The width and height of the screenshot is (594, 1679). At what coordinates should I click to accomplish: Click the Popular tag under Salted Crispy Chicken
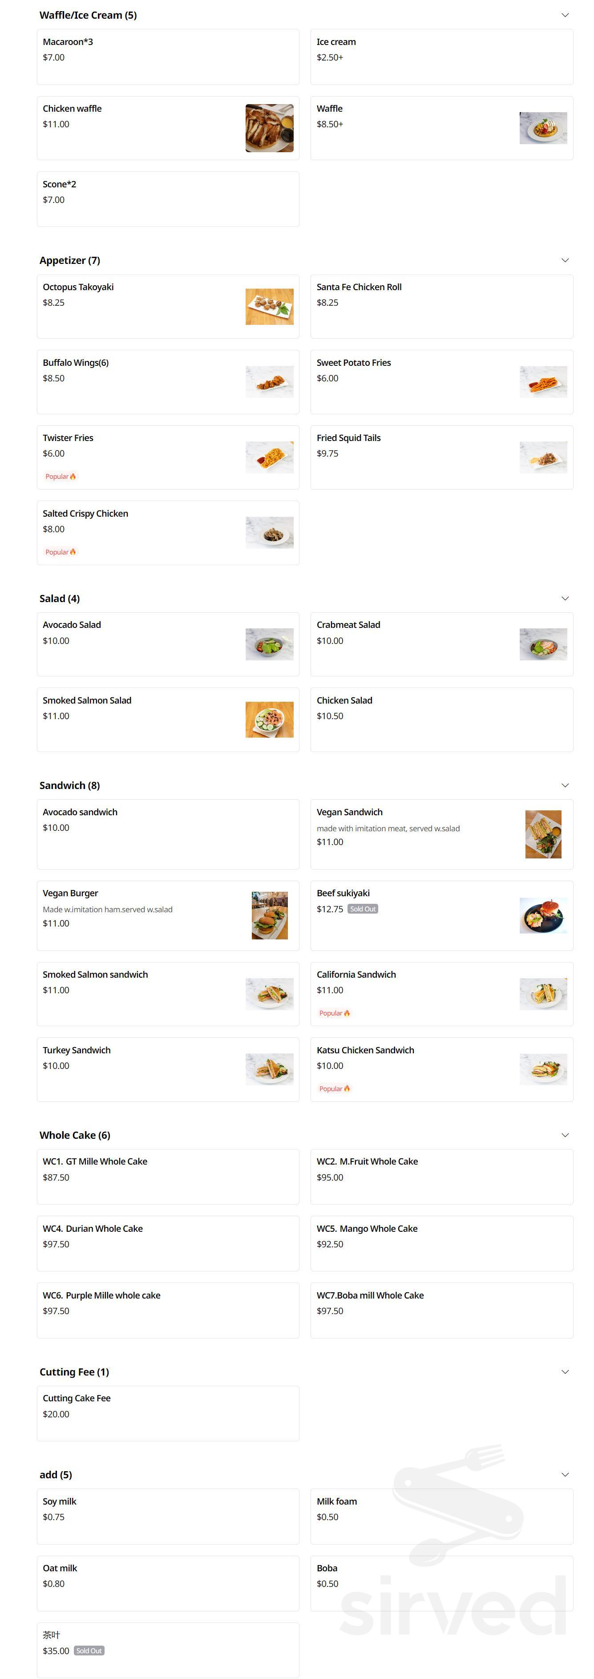60,551
